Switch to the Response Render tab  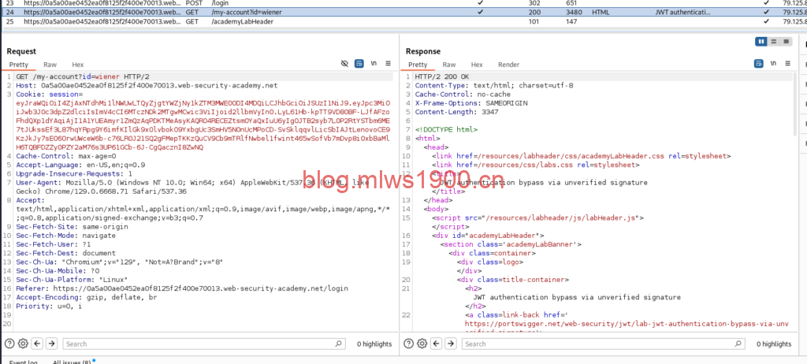[x=508, y=65]
